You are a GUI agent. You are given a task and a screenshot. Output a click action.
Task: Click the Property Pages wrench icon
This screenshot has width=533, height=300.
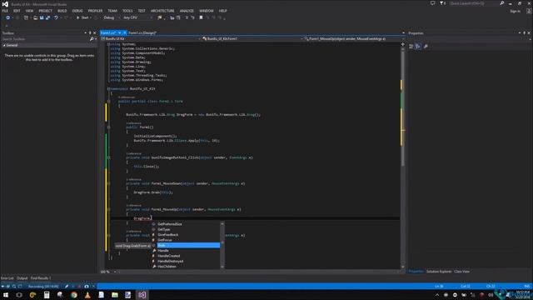tap(426, 47)
